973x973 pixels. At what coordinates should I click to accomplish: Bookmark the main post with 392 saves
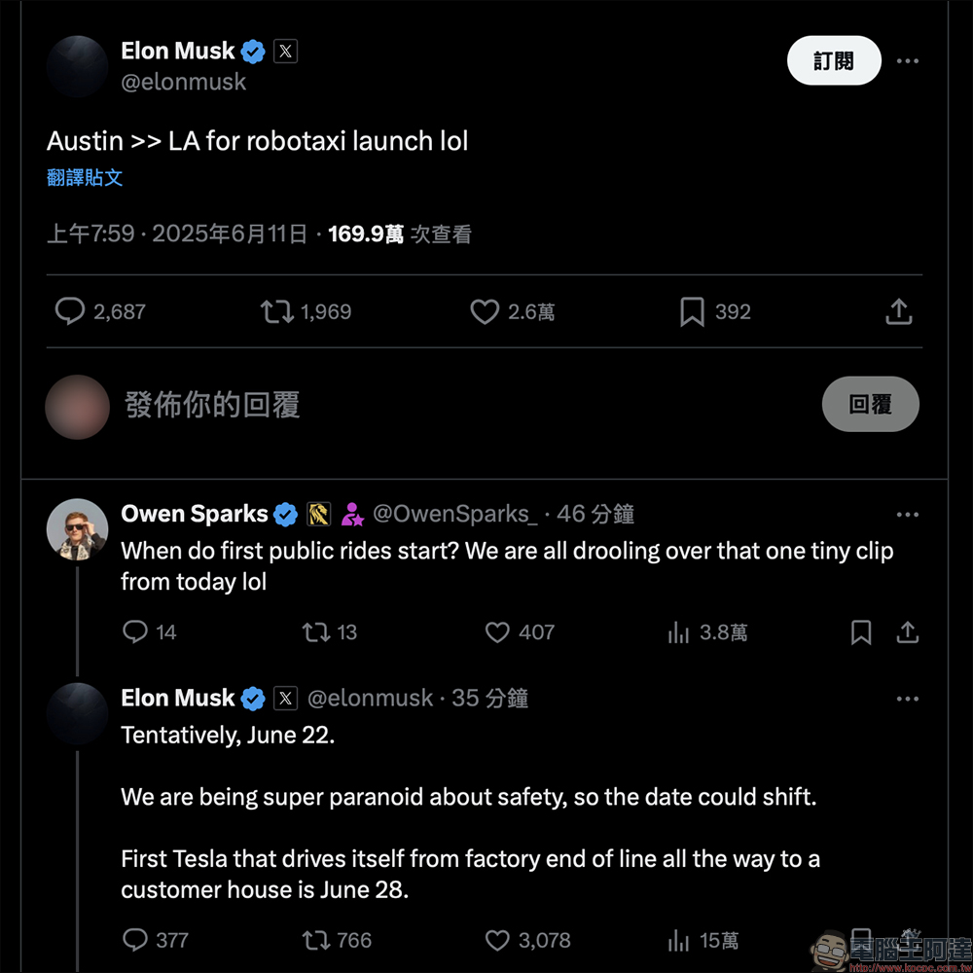pos(692,311)
